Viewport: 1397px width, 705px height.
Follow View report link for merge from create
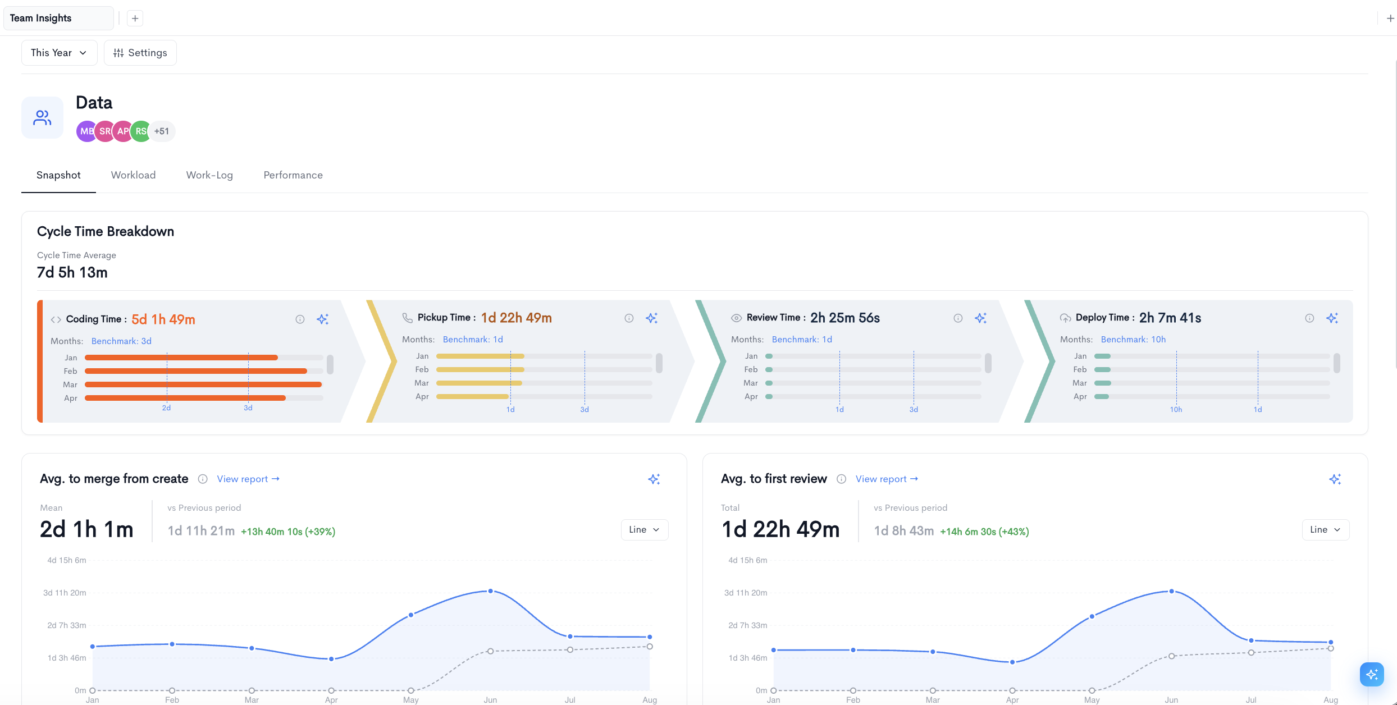[248, 479]
